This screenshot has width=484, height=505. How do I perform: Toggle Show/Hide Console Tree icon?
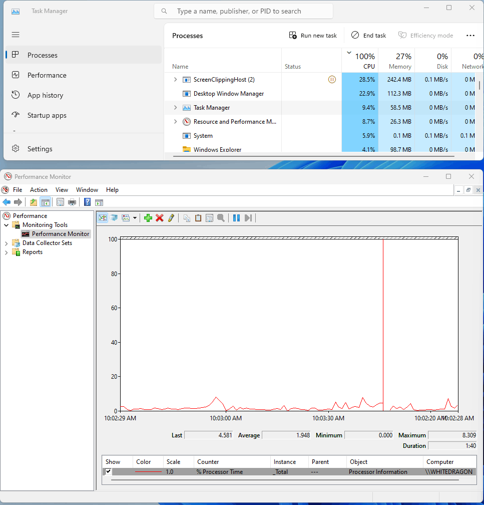[x=46, y=202]
